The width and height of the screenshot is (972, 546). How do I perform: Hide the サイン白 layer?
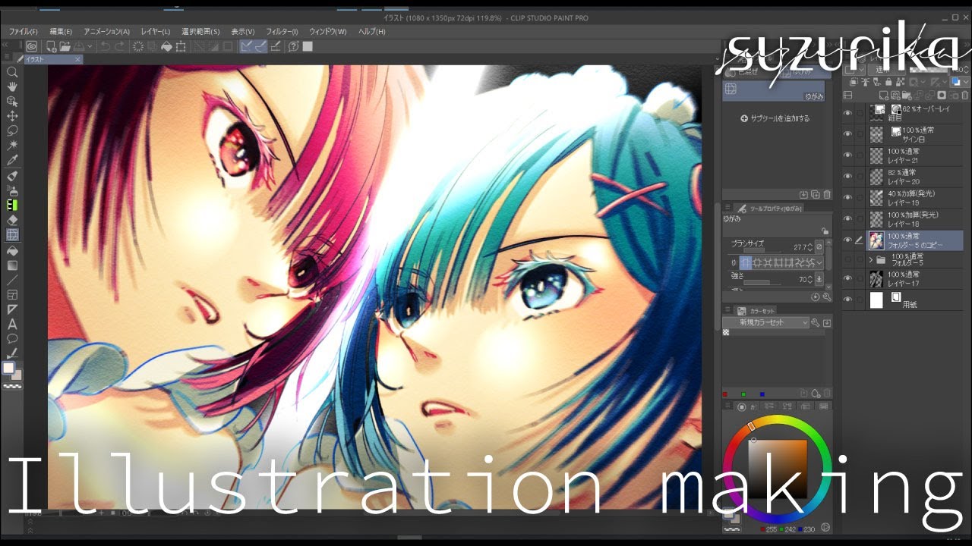(x=848, y=133)
